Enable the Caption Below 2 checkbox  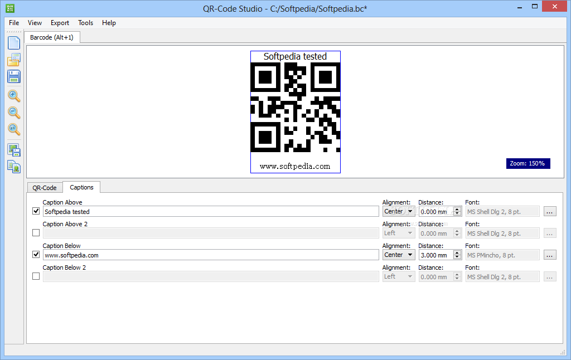(x=36, y=276)
